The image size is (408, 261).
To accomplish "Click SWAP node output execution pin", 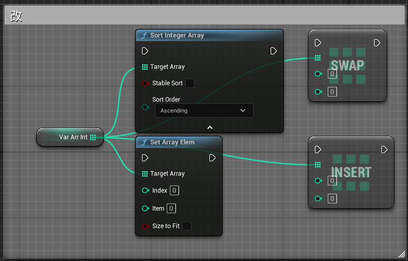I will point(377,43).
